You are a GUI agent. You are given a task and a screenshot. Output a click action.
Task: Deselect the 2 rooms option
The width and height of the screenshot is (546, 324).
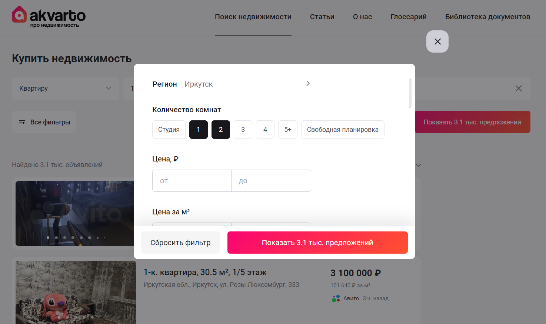[x=221, y=130]
